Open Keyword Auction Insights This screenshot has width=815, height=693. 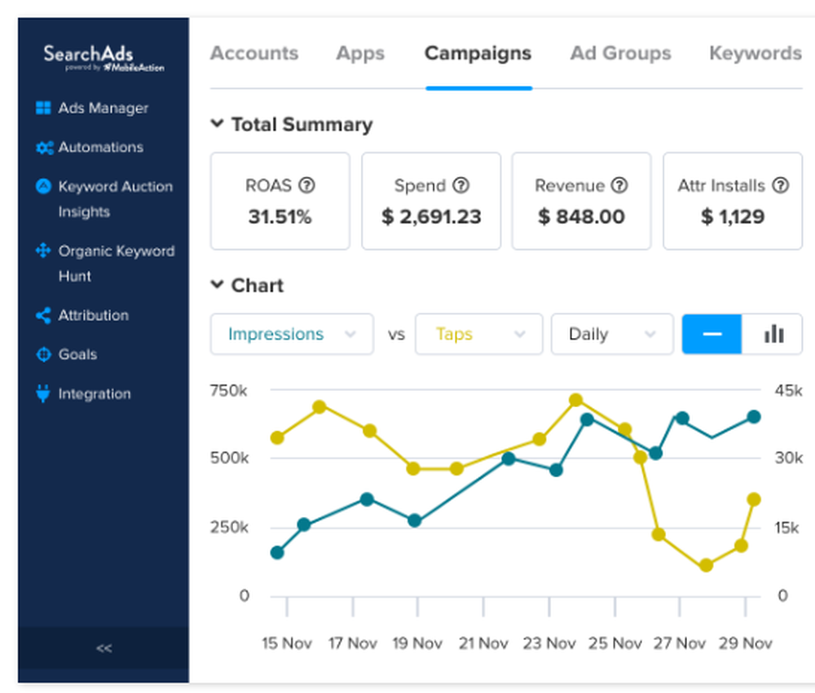116,186
